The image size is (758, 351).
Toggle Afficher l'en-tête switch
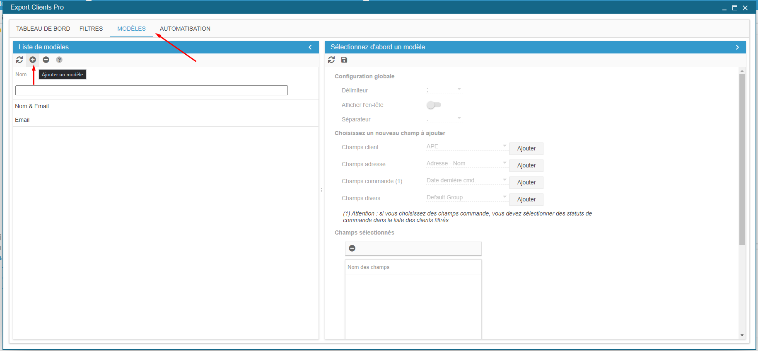pos(434,105)
